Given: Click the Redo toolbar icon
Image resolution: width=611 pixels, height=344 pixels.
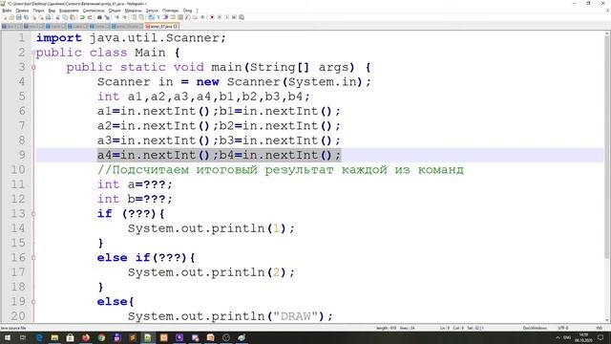Looking at the screenshot, I should (89, 17).
